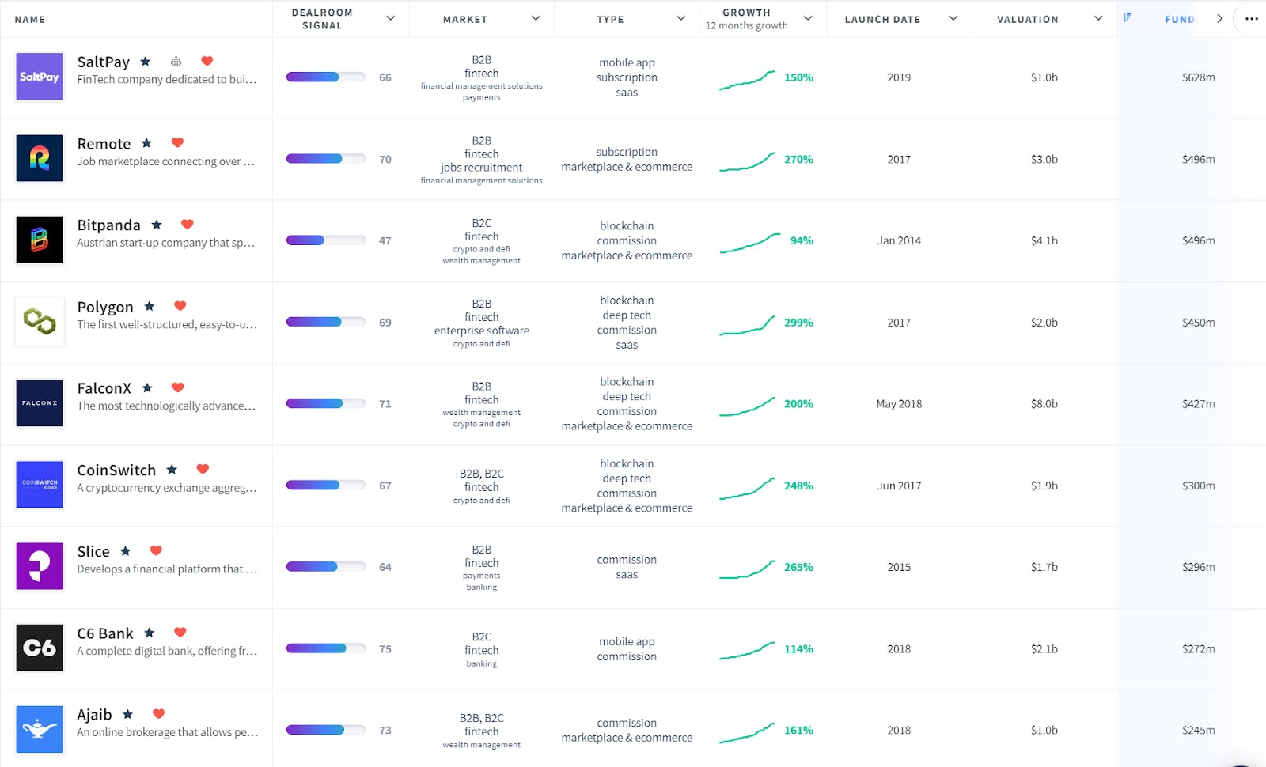Toggle the heart favorite for SaltPay
1266x767 pixels.
(x=207, y=61)
